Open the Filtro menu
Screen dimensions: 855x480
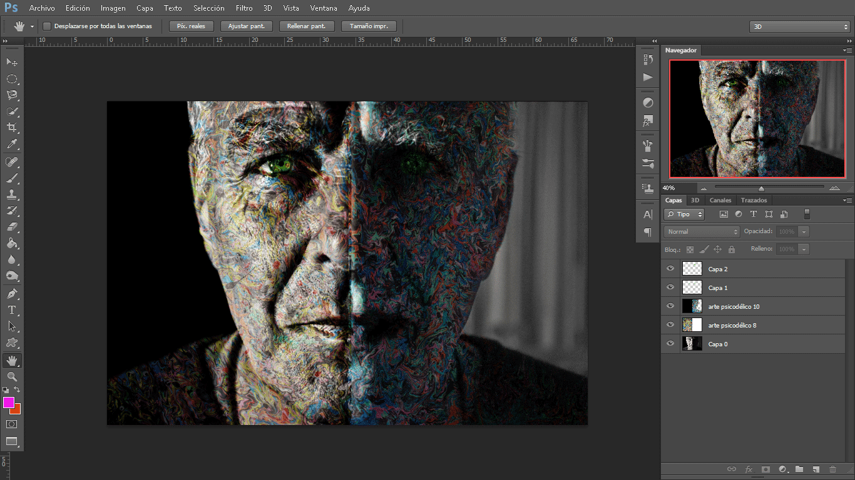(244, 8)
